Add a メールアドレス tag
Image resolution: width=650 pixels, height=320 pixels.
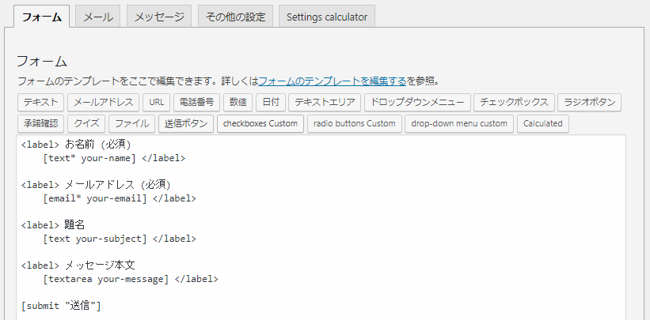click(103, 102)
